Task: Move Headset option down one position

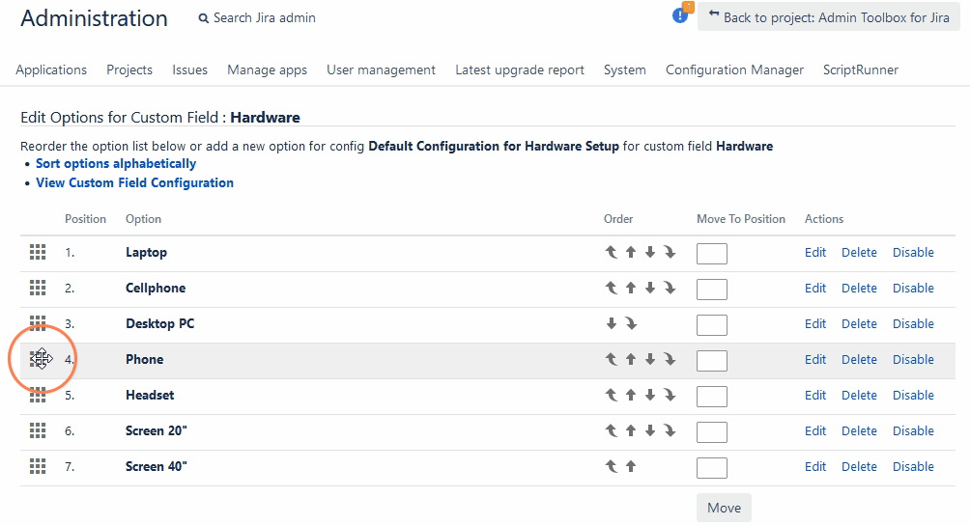Action: (650, 396)
